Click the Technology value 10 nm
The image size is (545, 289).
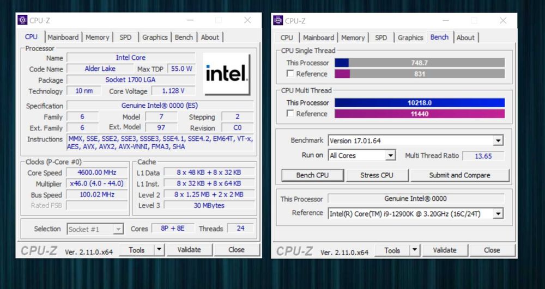point(84,91)
